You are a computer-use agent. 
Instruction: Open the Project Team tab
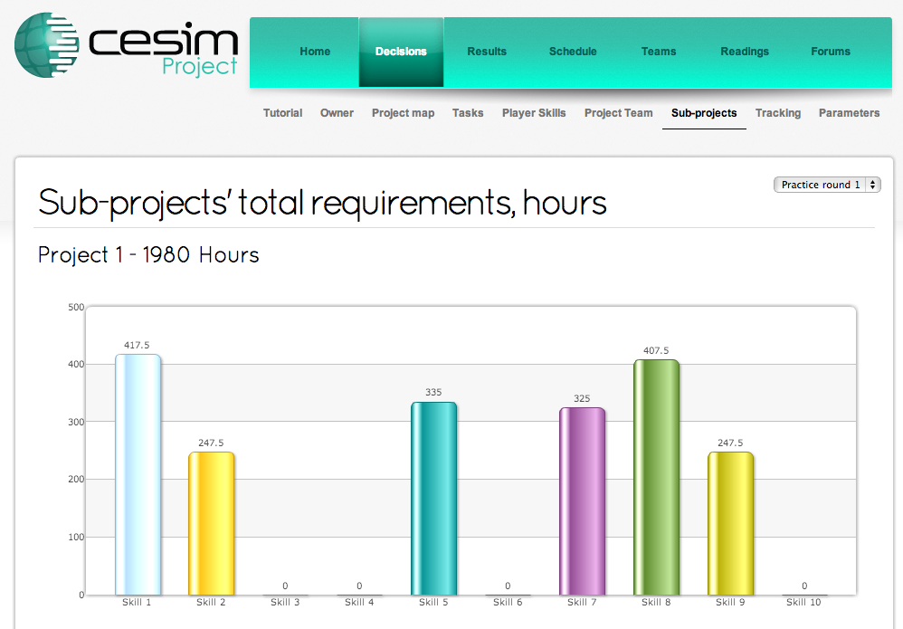[x=618, y=113]
